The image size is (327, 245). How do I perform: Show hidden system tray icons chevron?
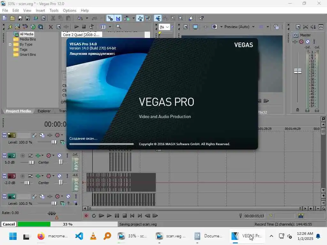pos(271,236)
